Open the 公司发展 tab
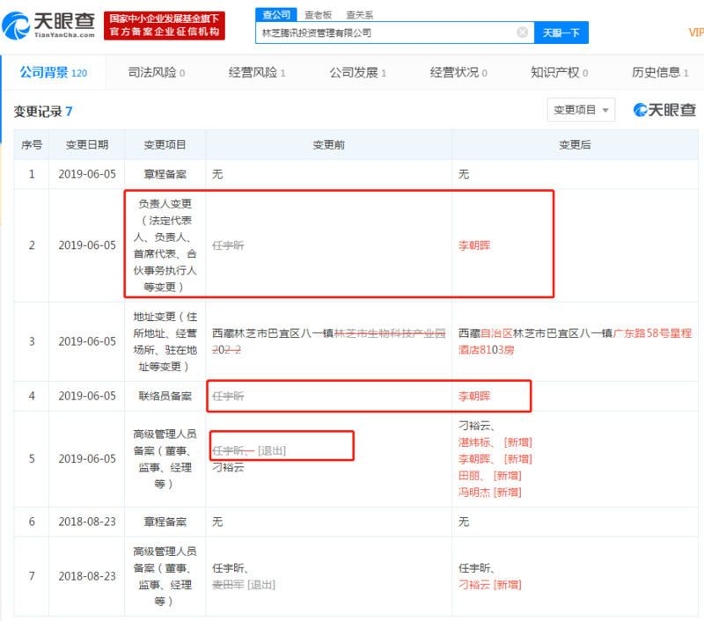Image resolution: width=704 pixels, height=621 pixels. [x=357, y=73]
